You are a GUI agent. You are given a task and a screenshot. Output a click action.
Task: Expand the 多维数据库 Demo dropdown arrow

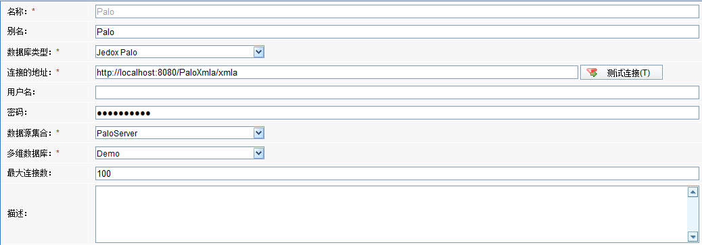tap(259, 153)
